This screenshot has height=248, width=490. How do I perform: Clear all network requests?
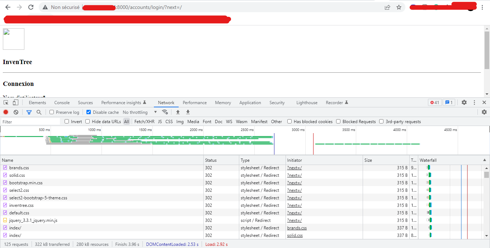click(x=15, y=112)
